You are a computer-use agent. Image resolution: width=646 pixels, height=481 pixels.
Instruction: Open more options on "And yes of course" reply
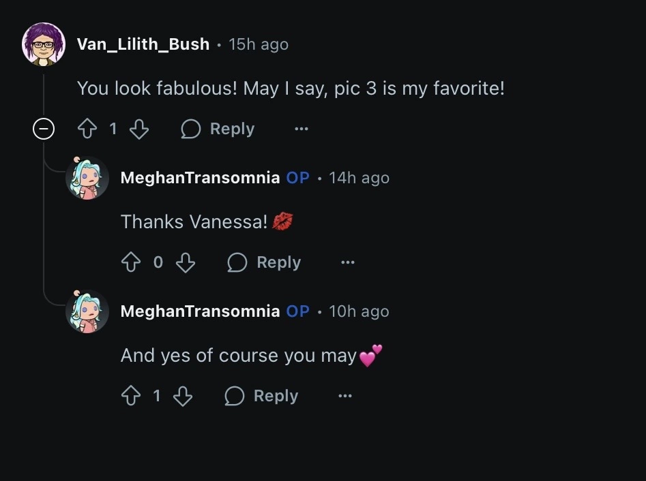coord(345,396)
